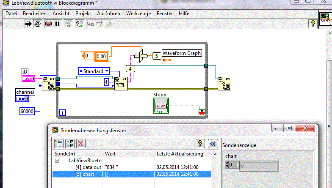The width and height of the screenshot is (332, 188).
Task: Select the channel U16 terminal
Action: coord(22,99)
